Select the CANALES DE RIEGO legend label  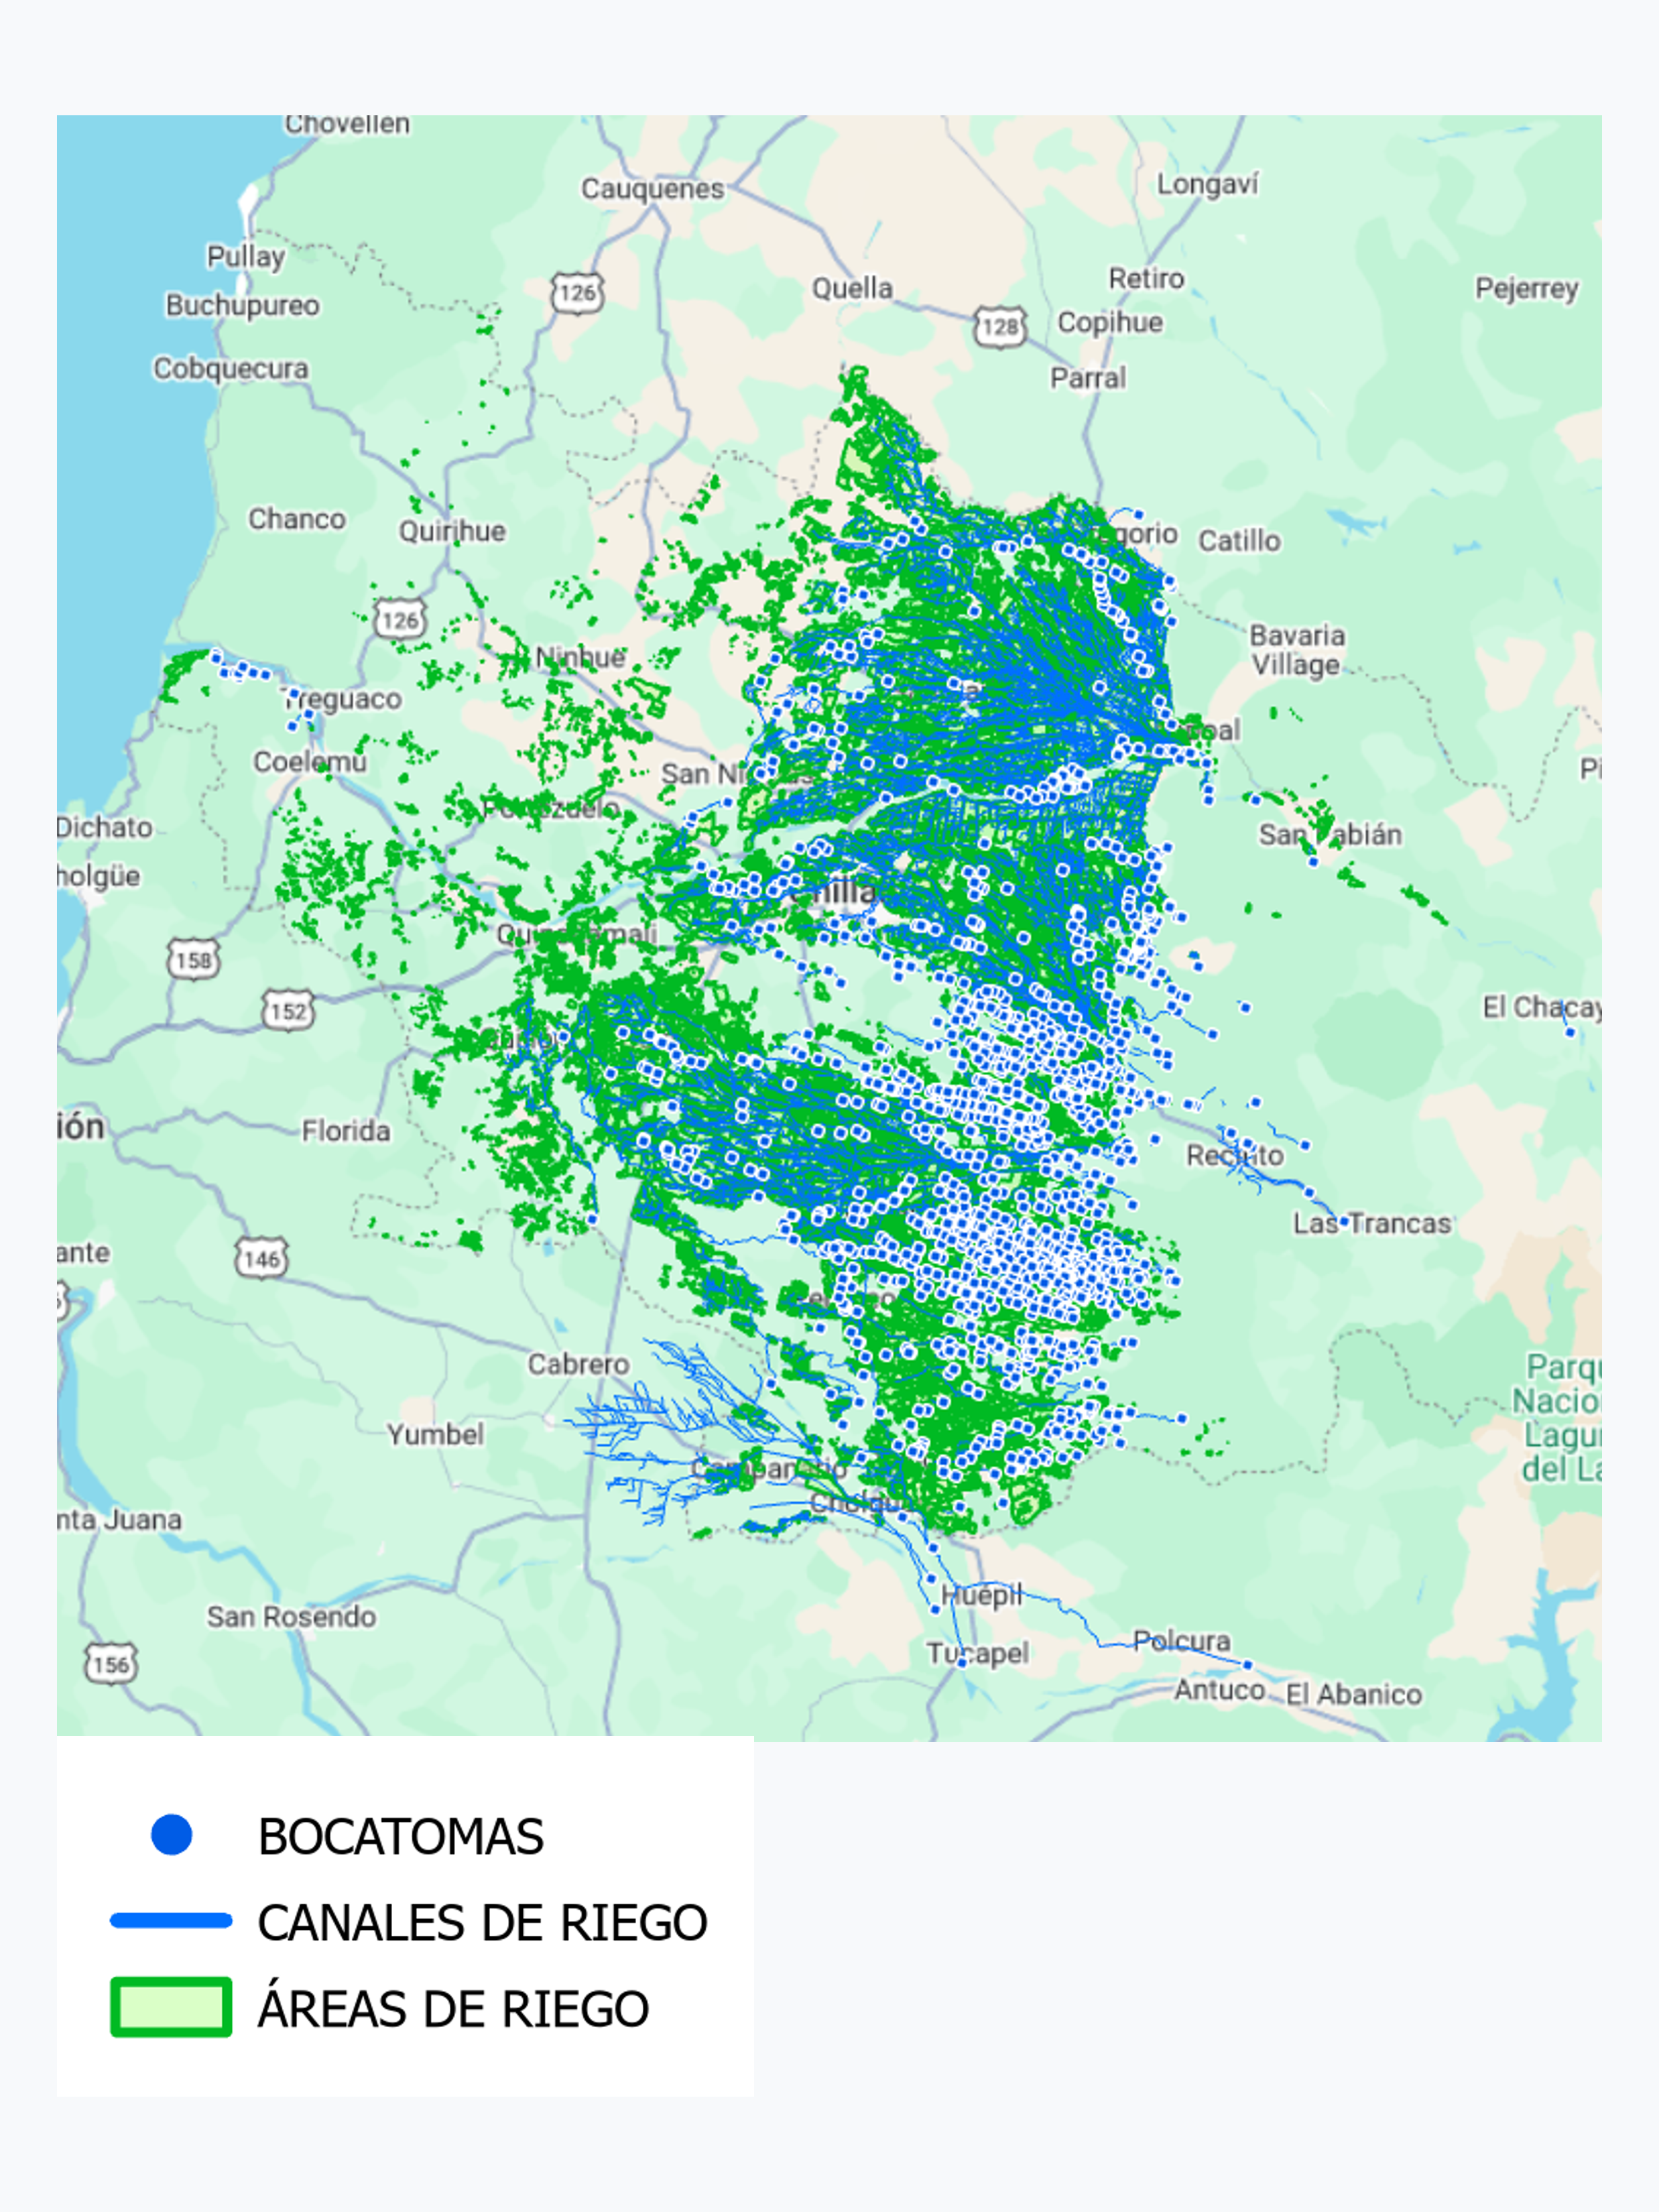[x=482, y=1922]
